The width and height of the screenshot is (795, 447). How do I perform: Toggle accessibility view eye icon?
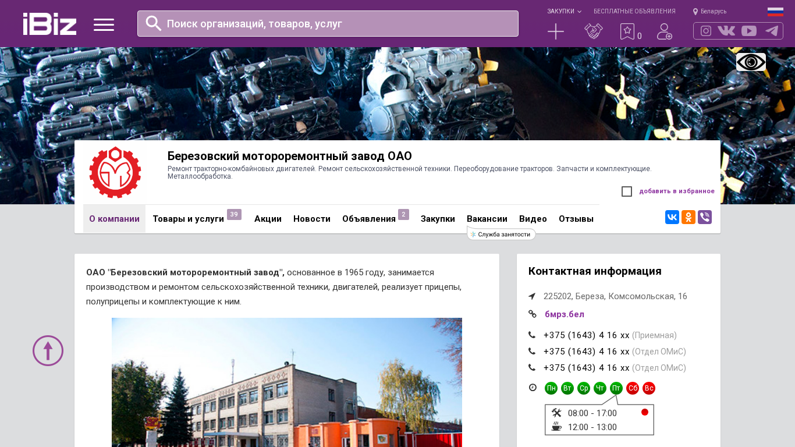pos(751,62)
